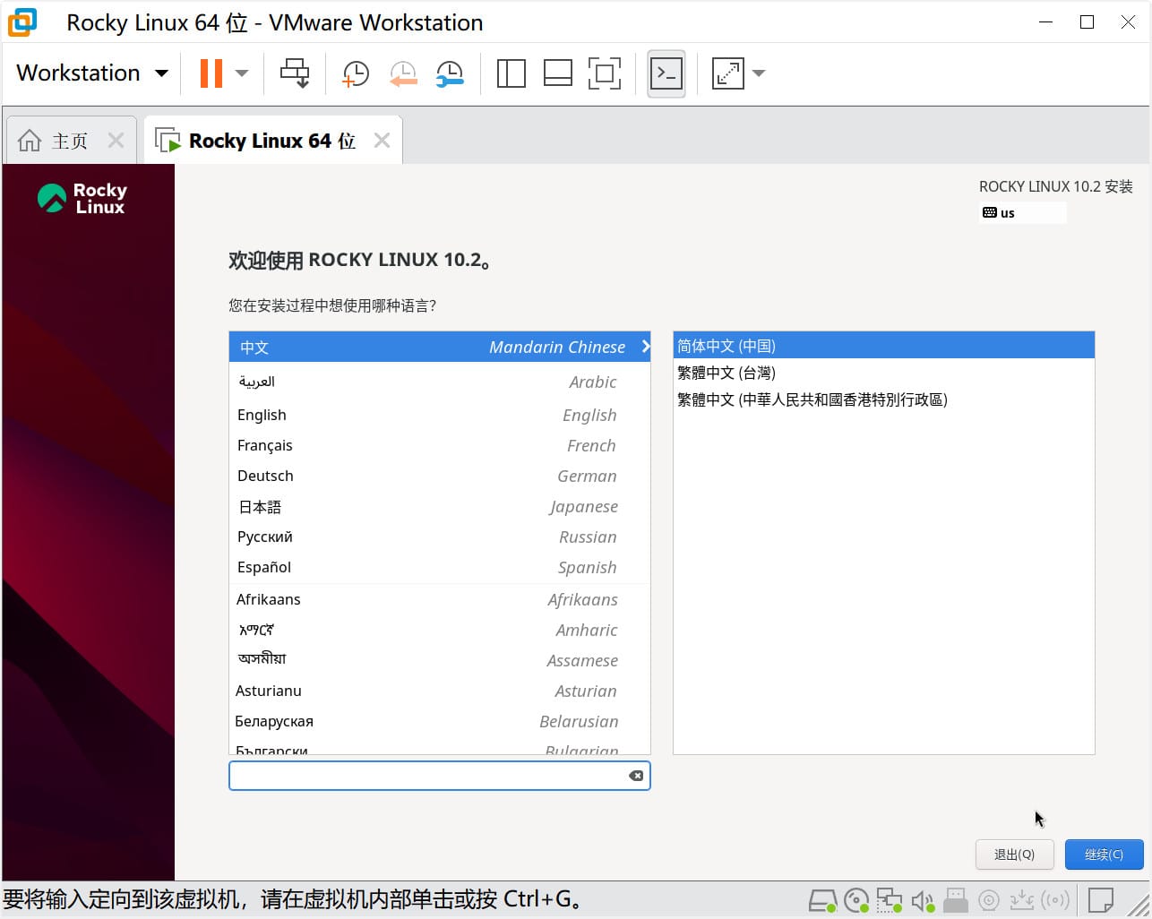
Task: Click the CD/DVD drive status icon
Action: click(856, 899)
